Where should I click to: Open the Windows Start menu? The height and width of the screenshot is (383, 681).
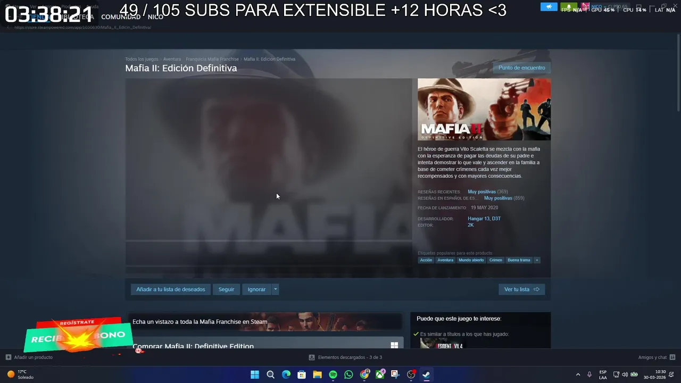pos(255,374)
